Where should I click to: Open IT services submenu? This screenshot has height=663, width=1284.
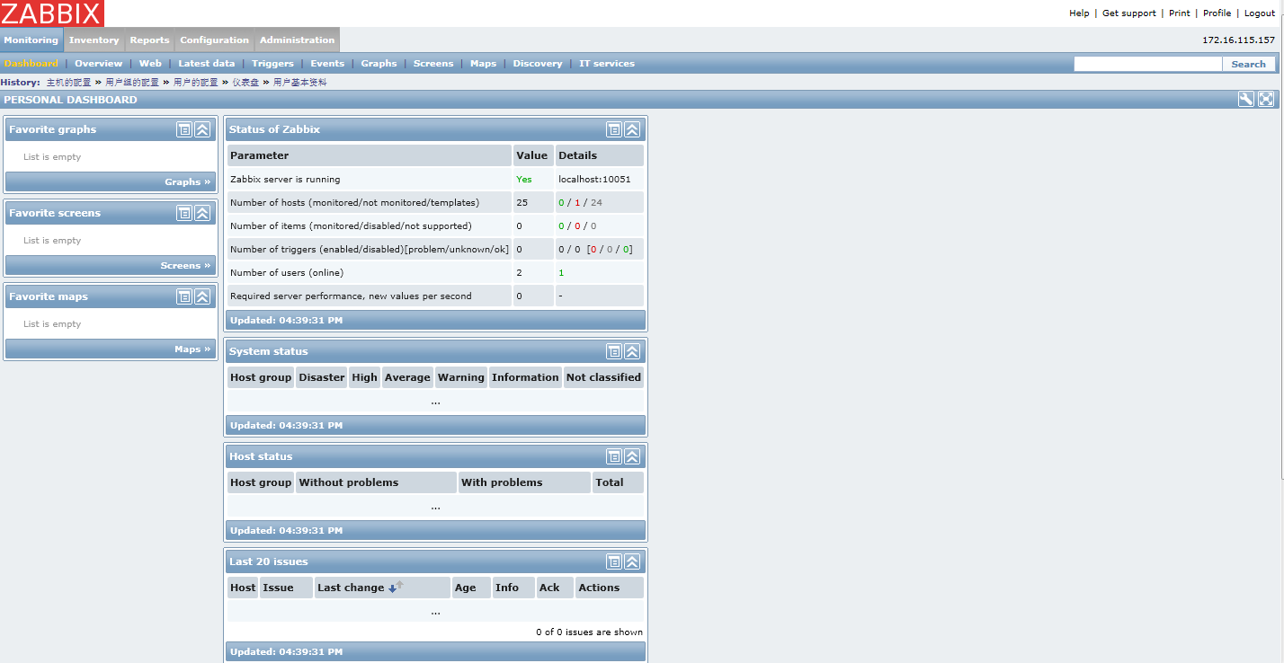pos(607,64)
